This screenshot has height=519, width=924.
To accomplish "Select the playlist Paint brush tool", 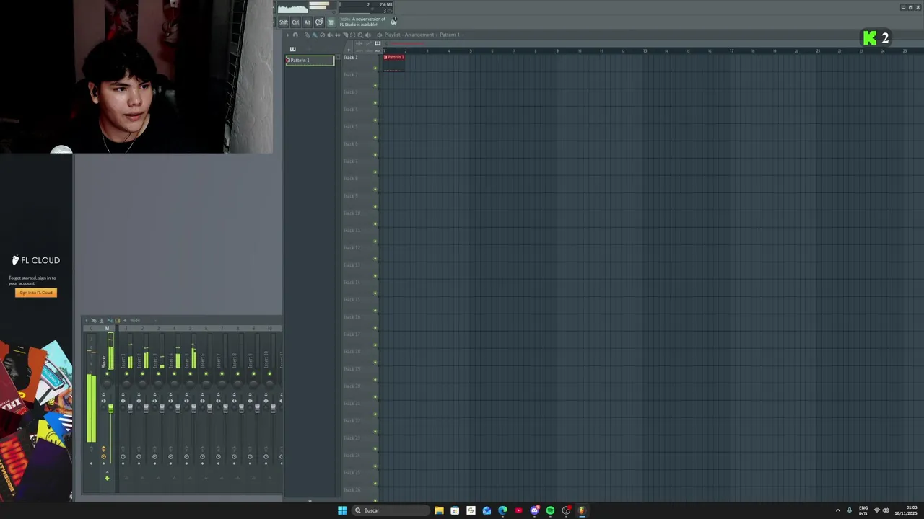I will tap(315, 35).
